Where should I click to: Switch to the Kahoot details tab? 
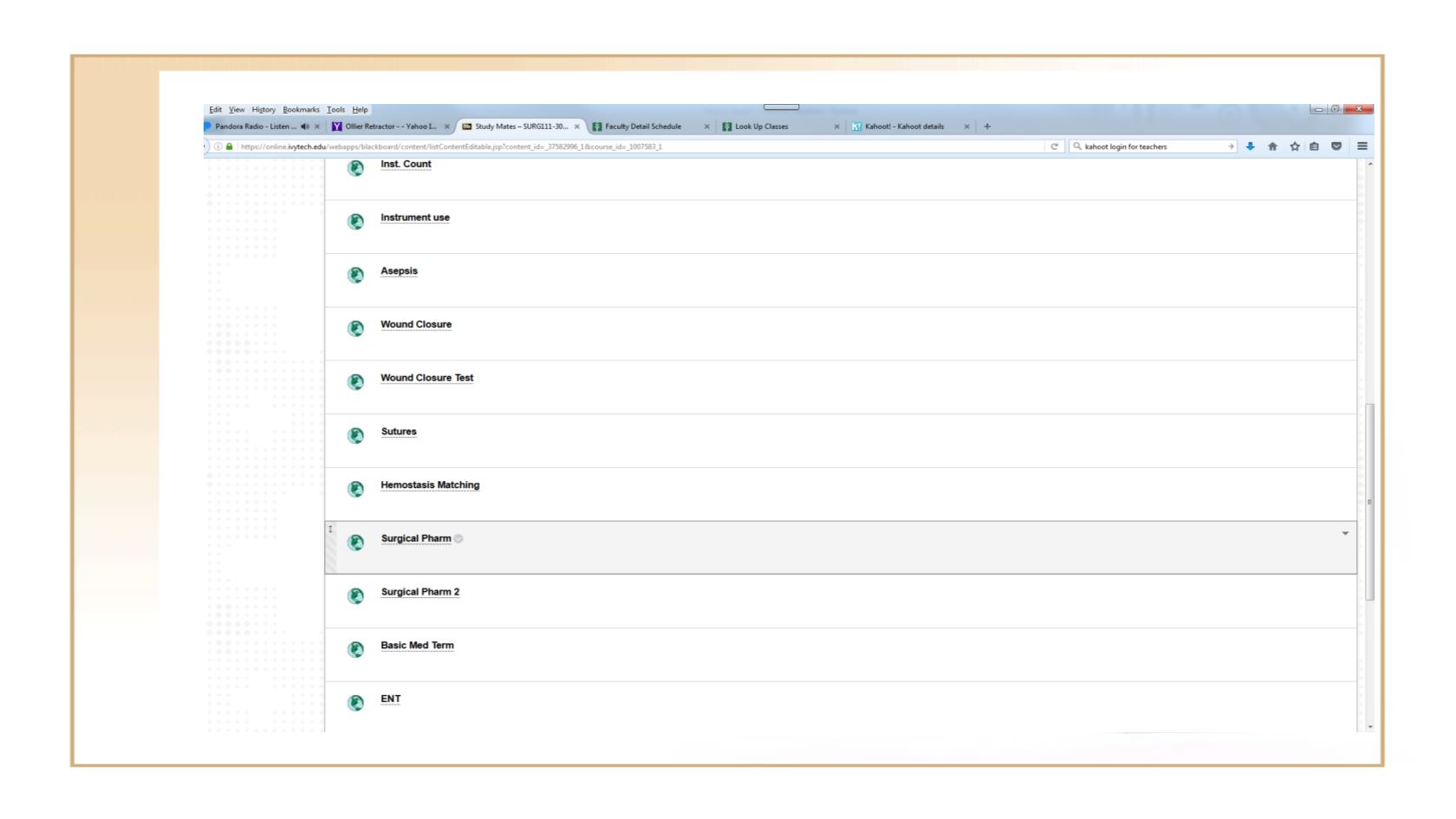[904, 127]
